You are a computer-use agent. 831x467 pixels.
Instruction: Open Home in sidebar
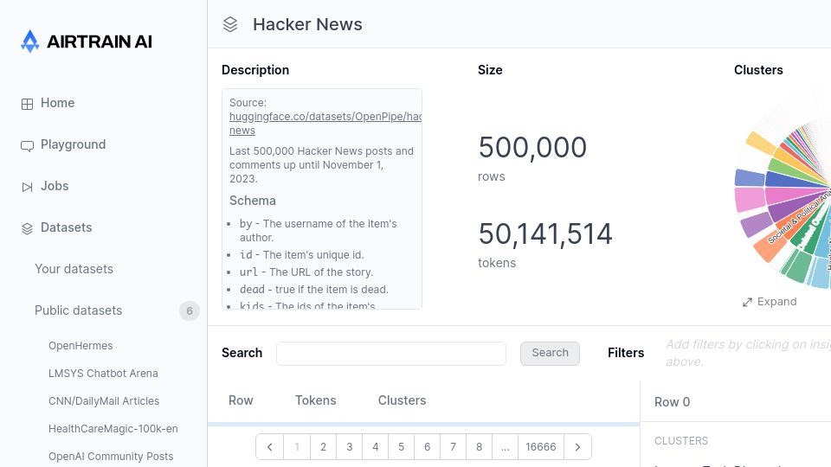point(58,103)
